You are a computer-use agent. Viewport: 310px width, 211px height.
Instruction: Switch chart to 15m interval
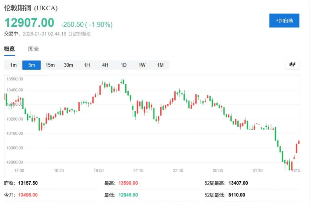(x=50, y=65)
